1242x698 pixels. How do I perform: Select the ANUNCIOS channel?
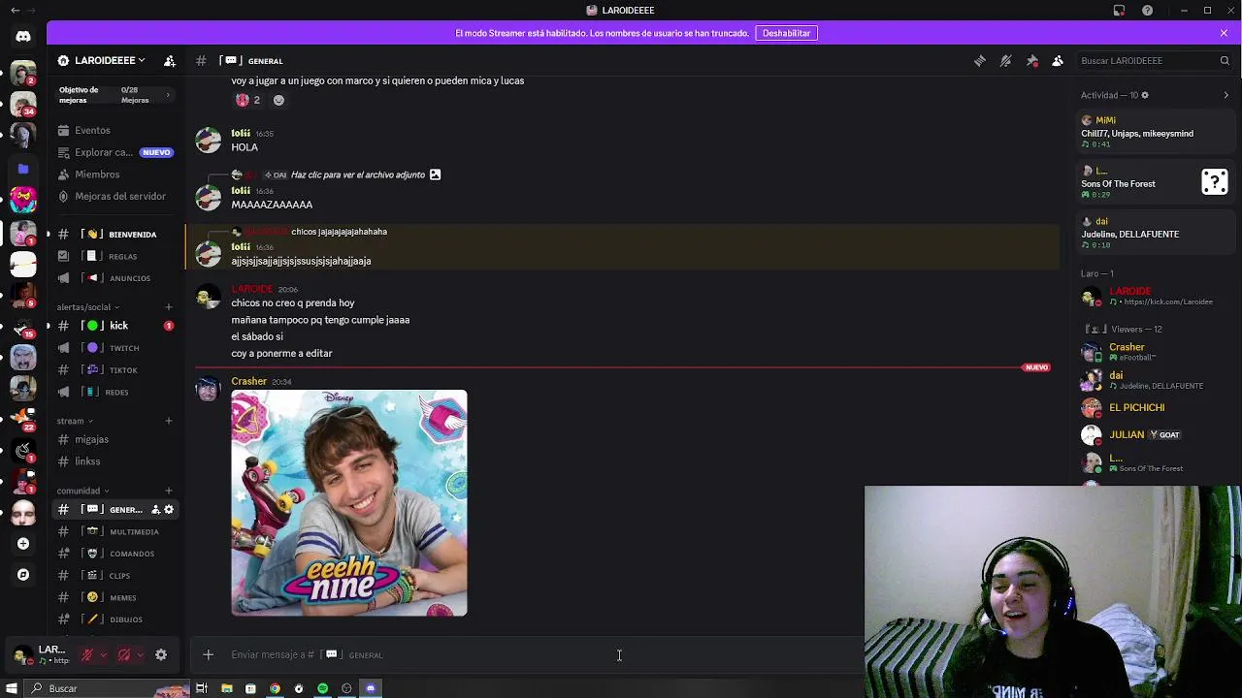[x=114, y=278]
